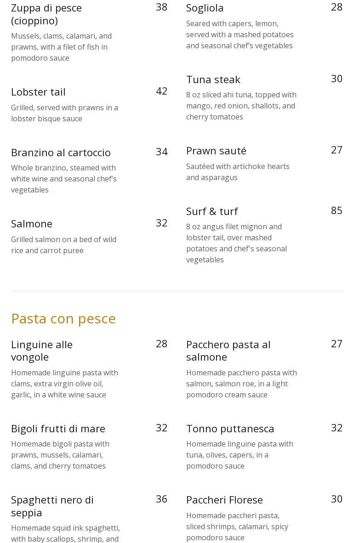
Task: Click the Zuppa di pesce (cioppino) title
Action: (46, 14)
